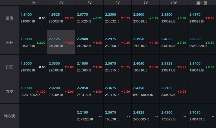
Task: Click the 10Y column header
Action: click(x=174, y=3)
